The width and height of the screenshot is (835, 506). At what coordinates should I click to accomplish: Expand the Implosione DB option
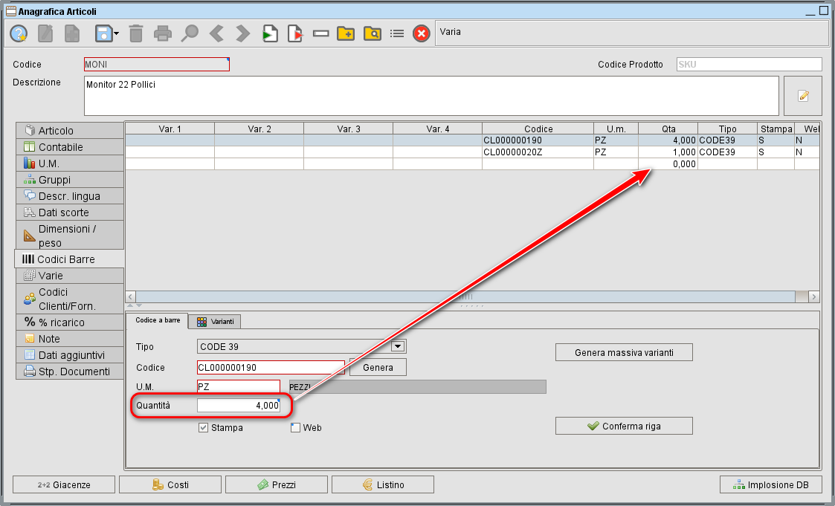[771, 484]
